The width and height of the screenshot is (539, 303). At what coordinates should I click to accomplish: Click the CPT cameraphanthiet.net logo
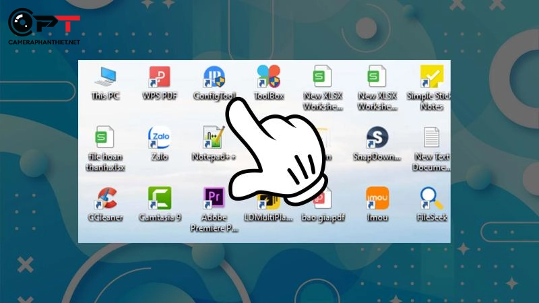click(44, 27)
